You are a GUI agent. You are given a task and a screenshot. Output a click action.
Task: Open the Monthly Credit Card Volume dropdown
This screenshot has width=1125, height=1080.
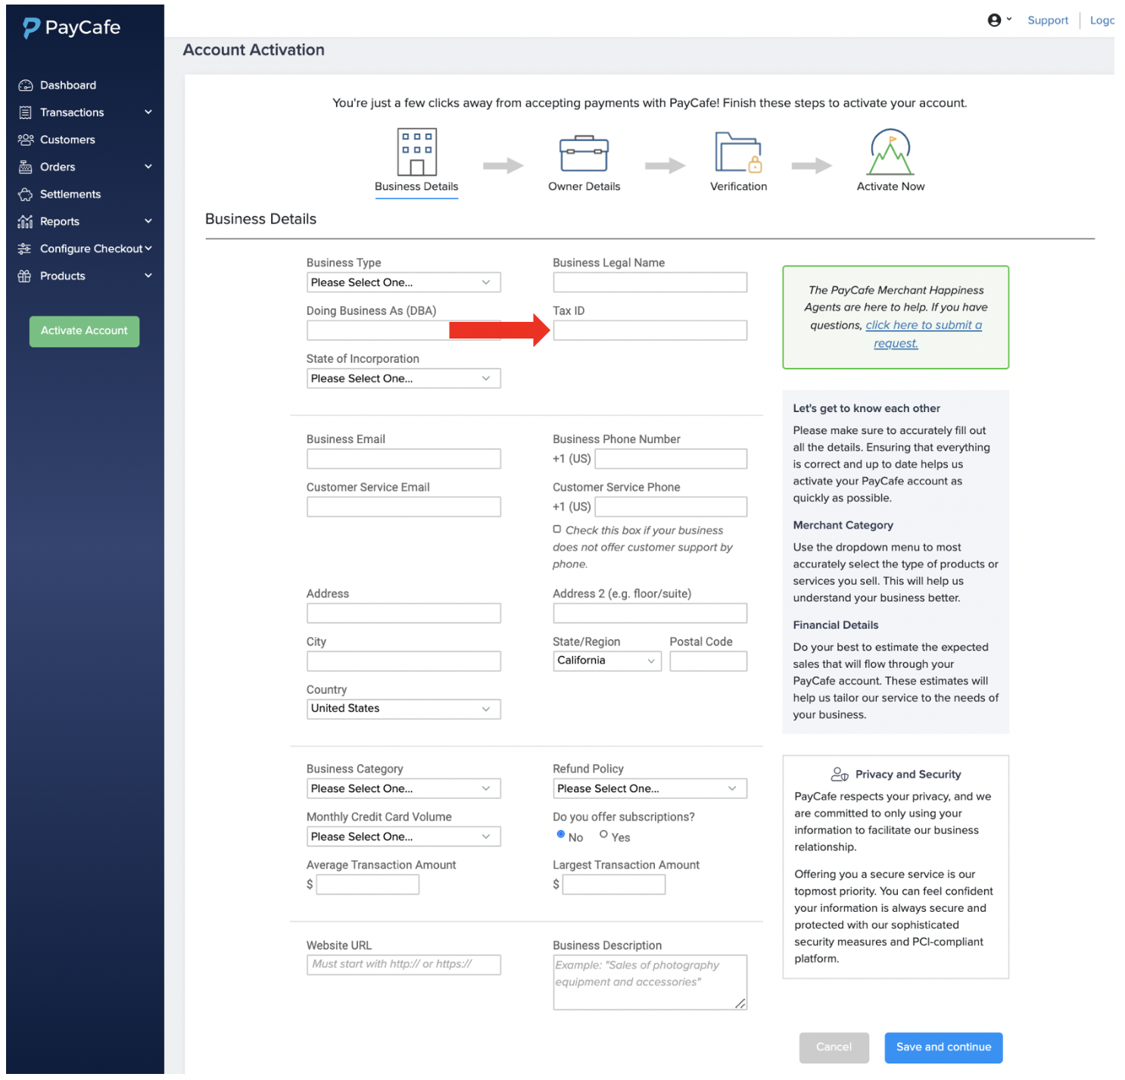click(404, 838)
